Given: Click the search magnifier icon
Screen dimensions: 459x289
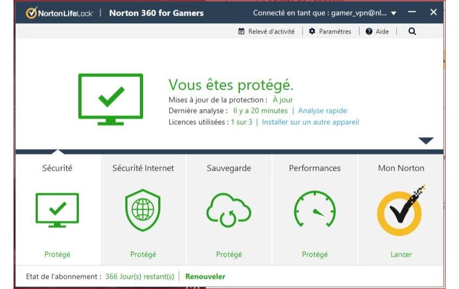Looking at the screenshot, I should 412,31.
